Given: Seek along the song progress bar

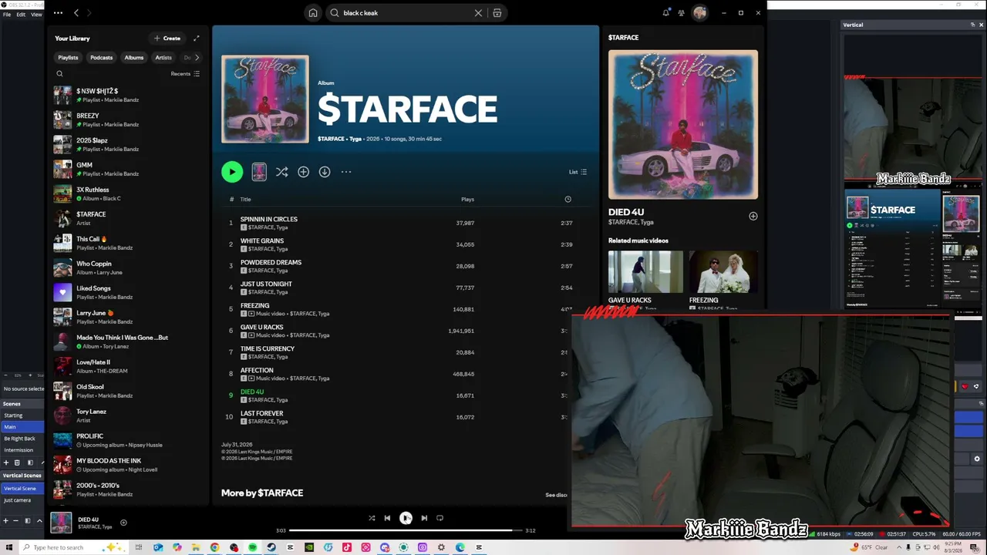Looking at the screenshot, I should click(406, 530).
